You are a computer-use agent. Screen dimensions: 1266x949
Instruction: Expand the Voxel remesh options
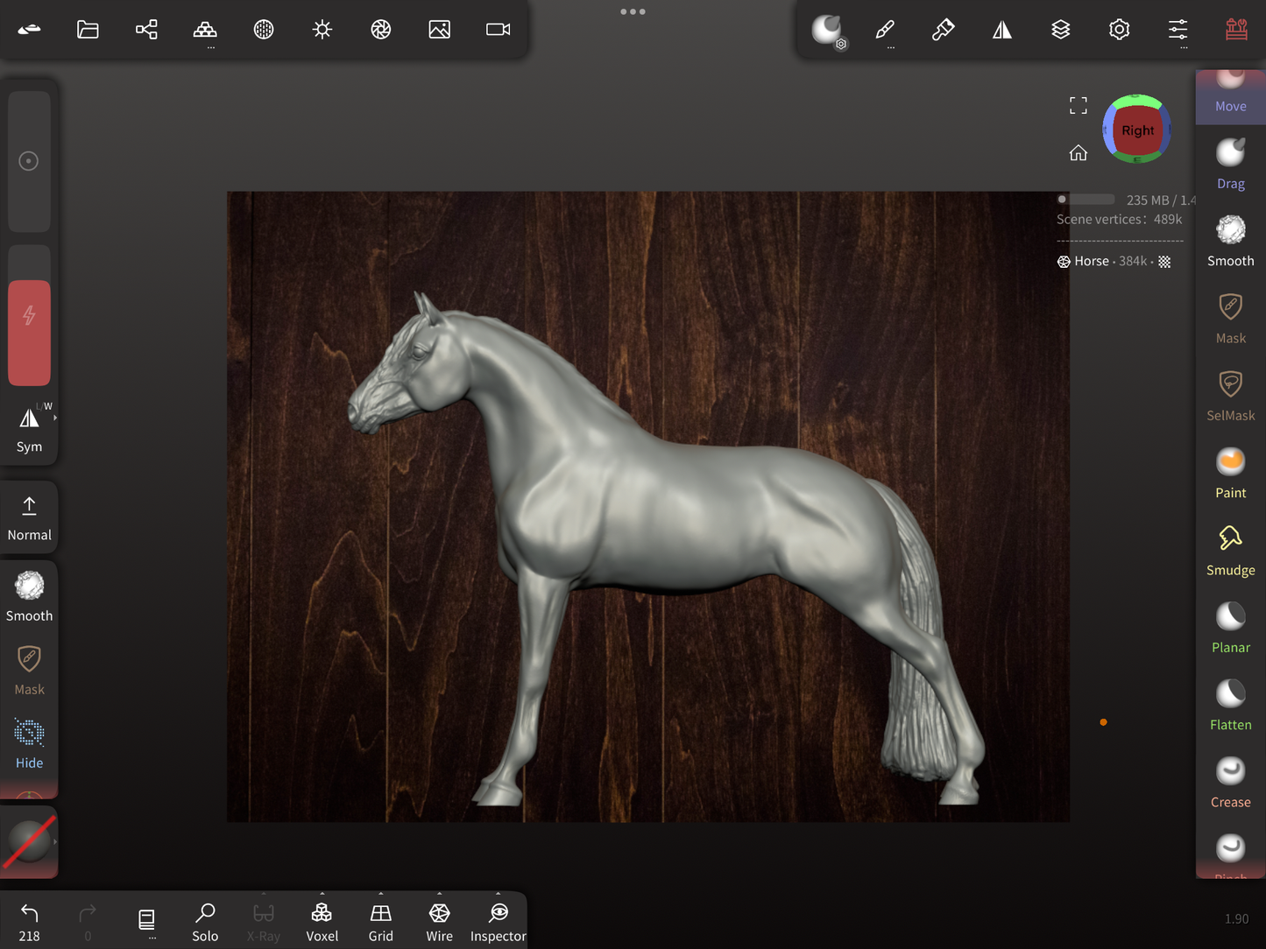pyautogui.click(x=322, y=895)
